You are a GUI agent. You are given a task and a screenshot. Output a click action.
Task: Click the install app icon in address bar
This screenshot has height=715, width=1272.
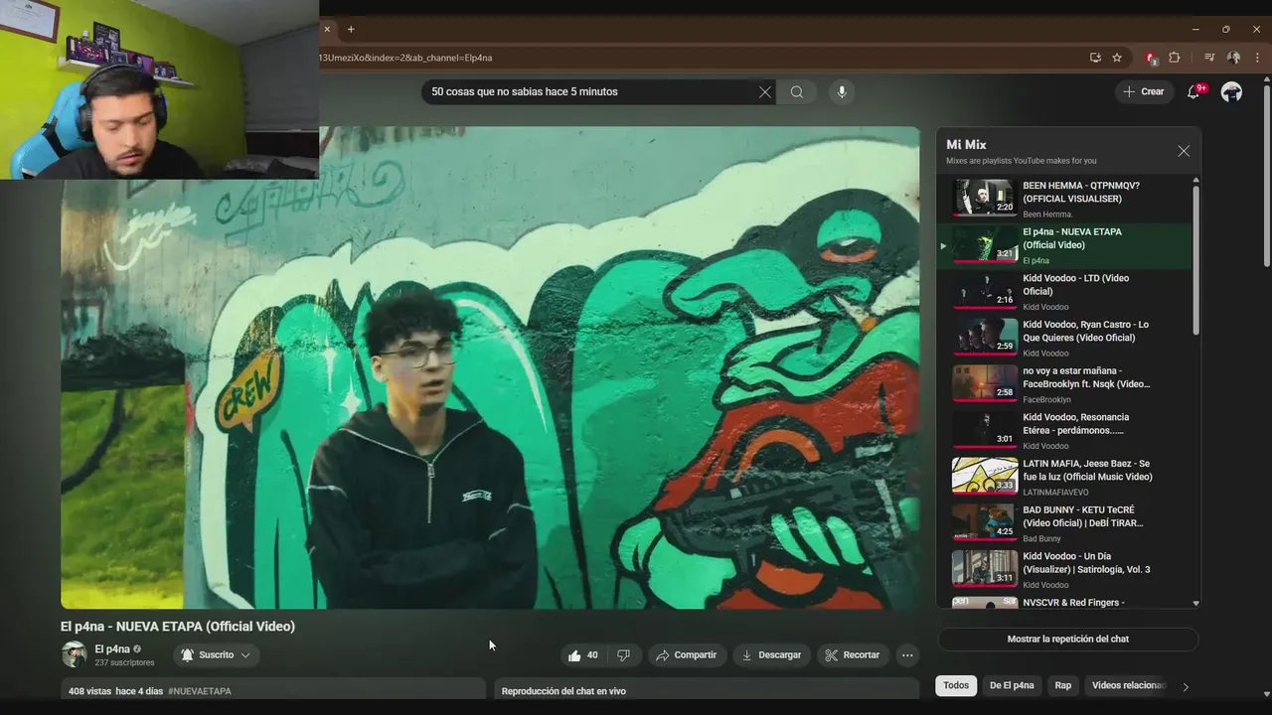click(1095, 58)
